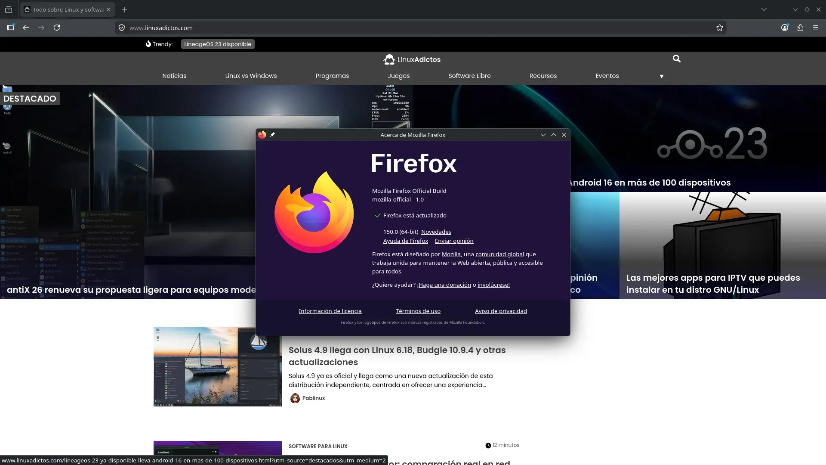The width and height of the screenshot is (826, 465).
Task: Click the site security shield icon
Action: click(x=122, y=28)
